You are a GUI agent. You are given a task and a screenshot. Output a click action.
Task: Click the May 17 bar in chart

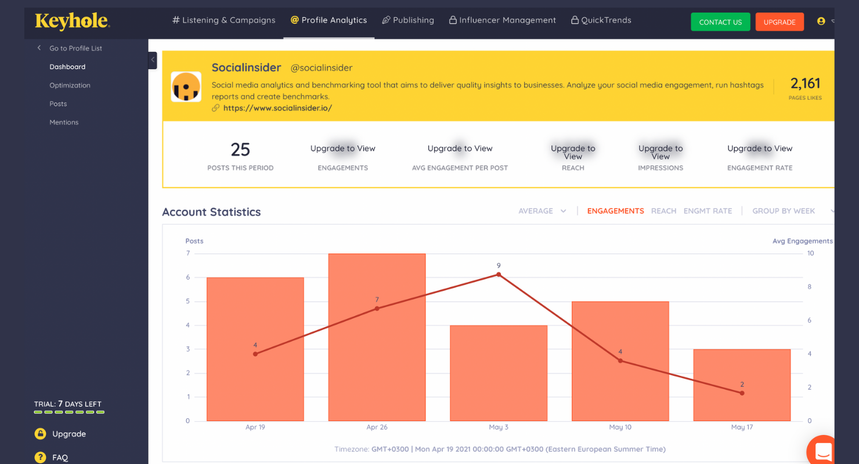(742, 385)
